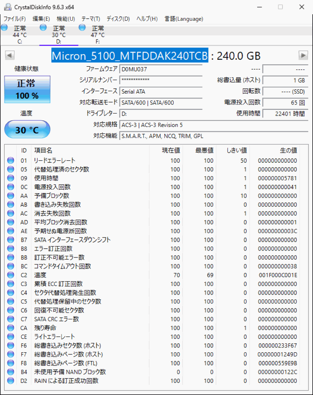The height and width of the screenshot is (395, 313).
Task: Click the masked シリアルナンバー field
Action: pyautogui.click(x=161, y=80)
